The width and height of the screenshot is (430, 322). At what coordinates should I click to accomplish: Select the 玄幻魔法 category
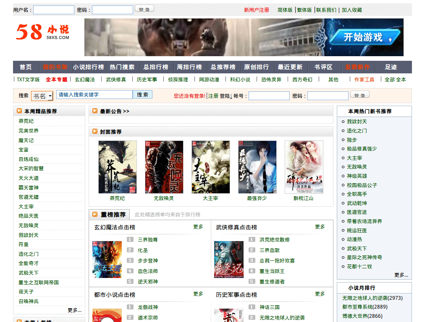[85, 80]
